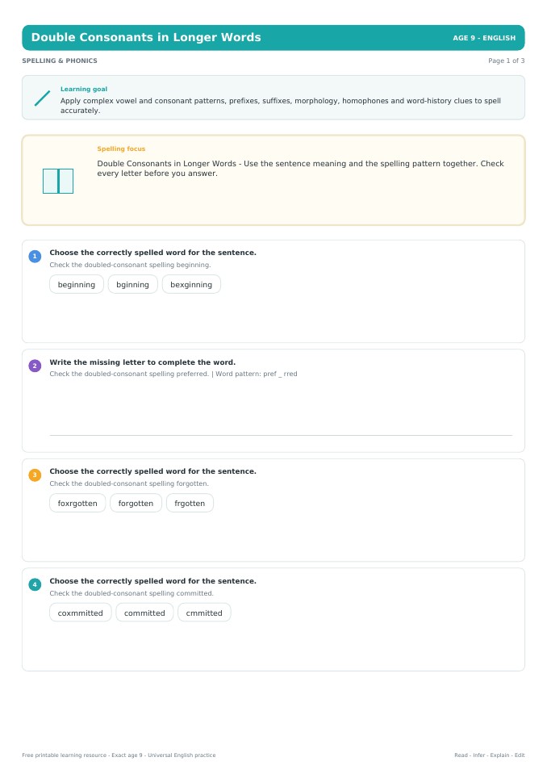This screenshot has height=774, width=547.
Task: Click the pencil icon beside Learning goal
Action: click(x=43, y=98)
